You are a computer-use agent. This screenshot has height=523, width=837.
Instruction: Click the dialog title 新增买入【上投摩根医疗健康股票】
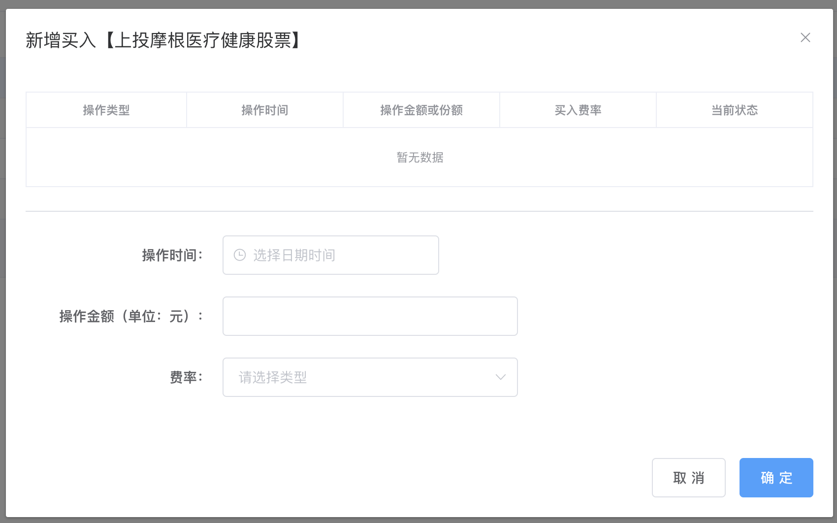164,40
